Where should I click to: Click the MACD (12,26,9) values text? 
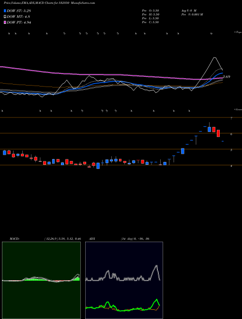(x=63, y=239)
